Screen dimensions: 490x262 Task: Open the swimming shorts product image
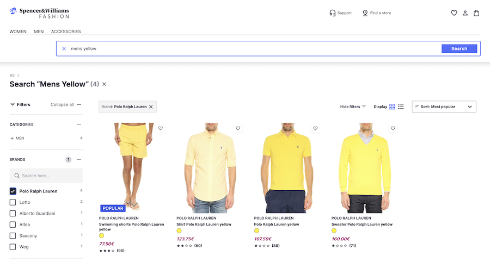click(x=132, y=167)
